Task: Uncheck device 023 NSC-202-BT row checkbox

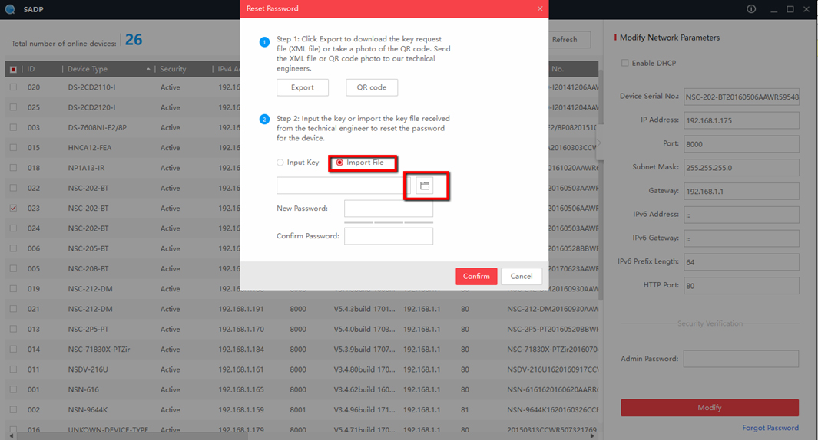Action: (13, 208)
